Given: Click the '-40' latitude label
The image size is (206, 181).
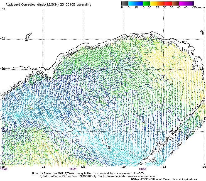Looking at the screenshot, I should click(x=3, y=163).
